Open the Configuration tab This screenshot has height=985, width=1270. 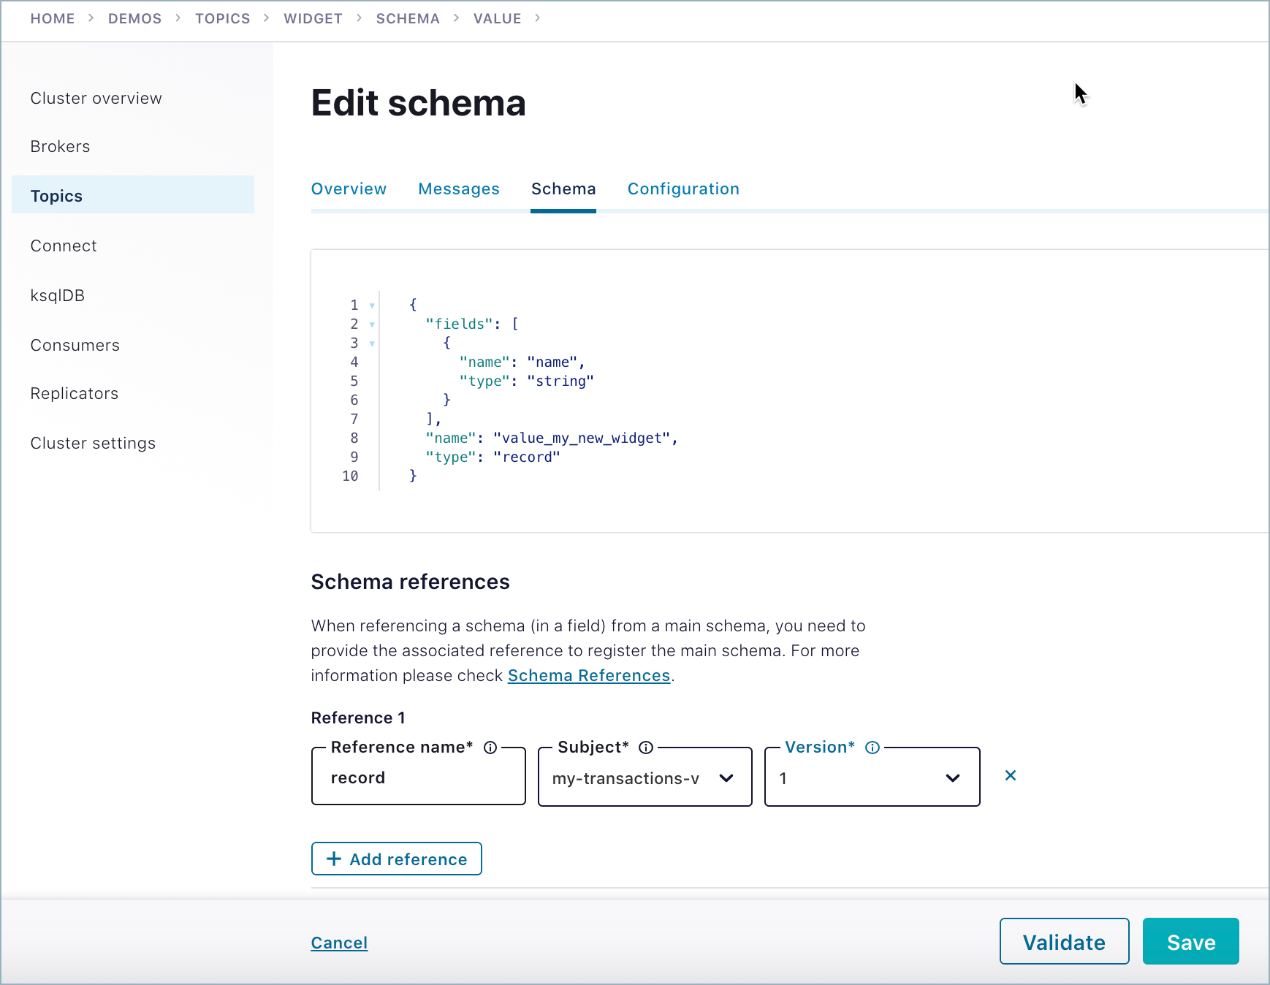tap(682, 189)
